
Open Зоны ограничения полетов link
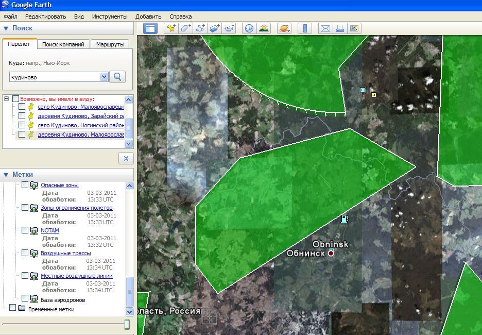pyautogui.click(x=77, y=208)
